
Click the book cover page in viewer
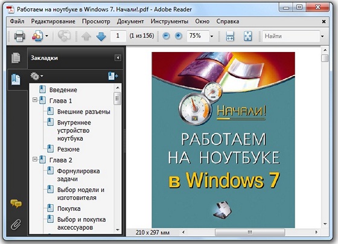click(x=223, y=140)
